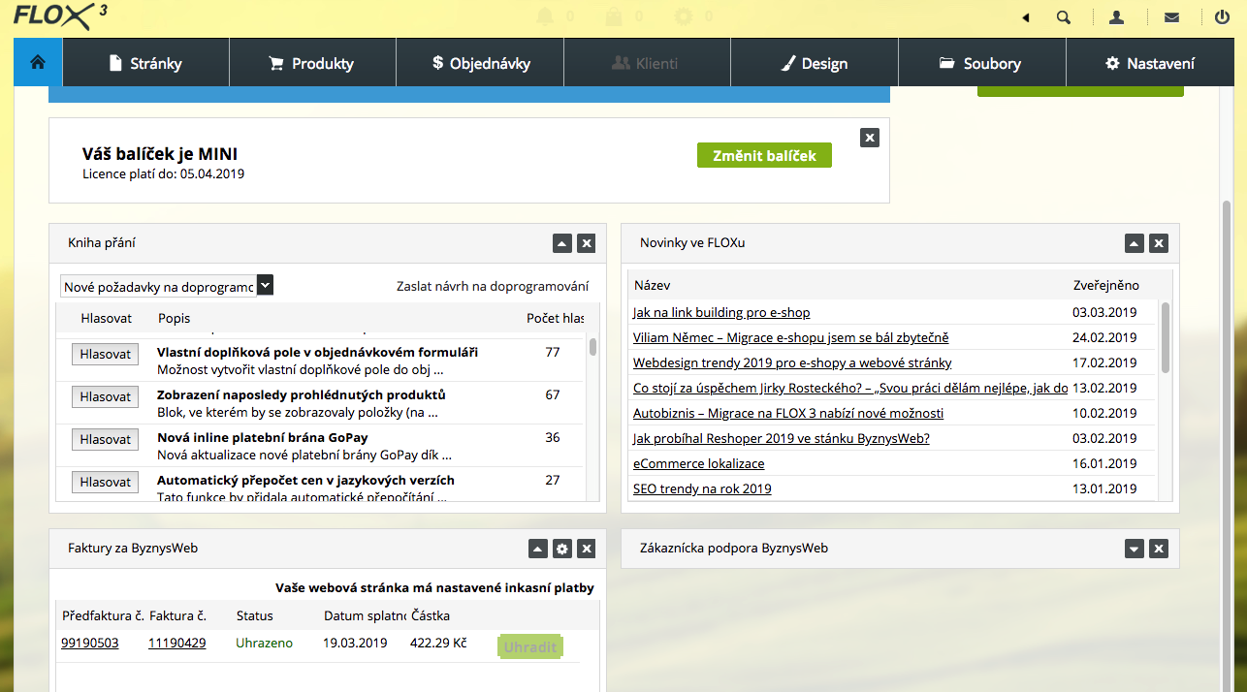The height and width of the screenshot is (692, 1247).
Task: Click the user profile icon
Action: click(1117, 17)
